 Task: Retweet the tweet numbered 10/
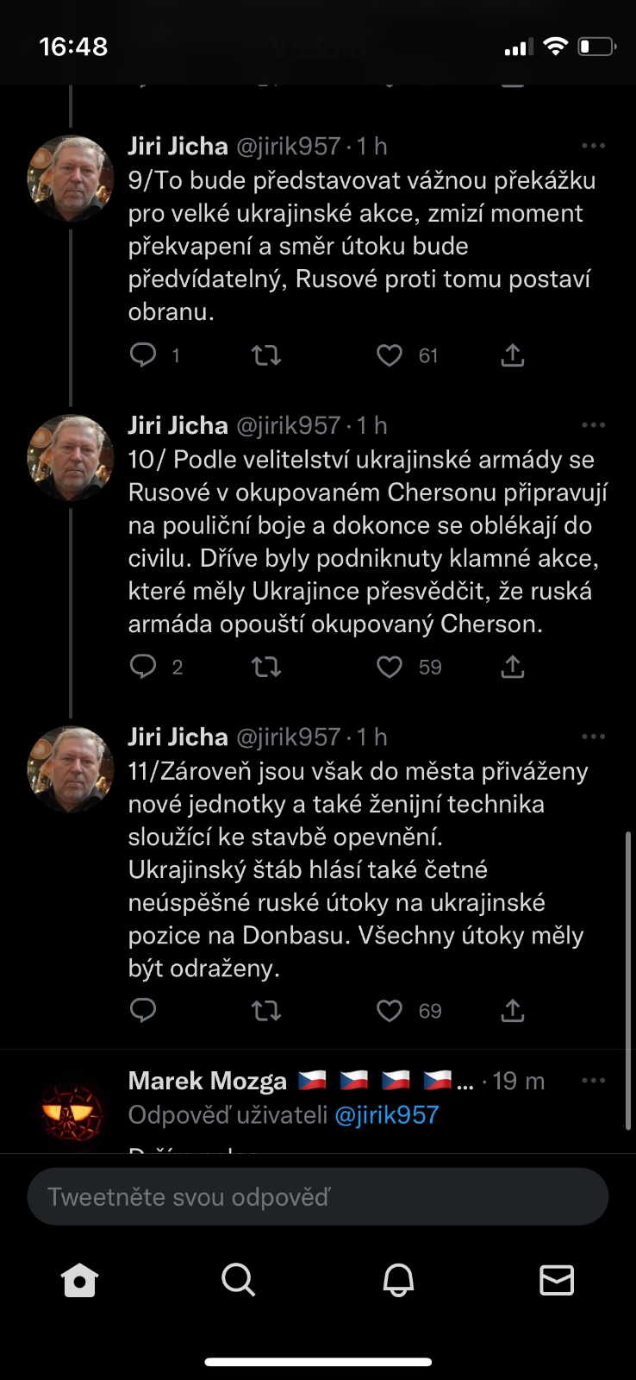click(x=266, y=667)
